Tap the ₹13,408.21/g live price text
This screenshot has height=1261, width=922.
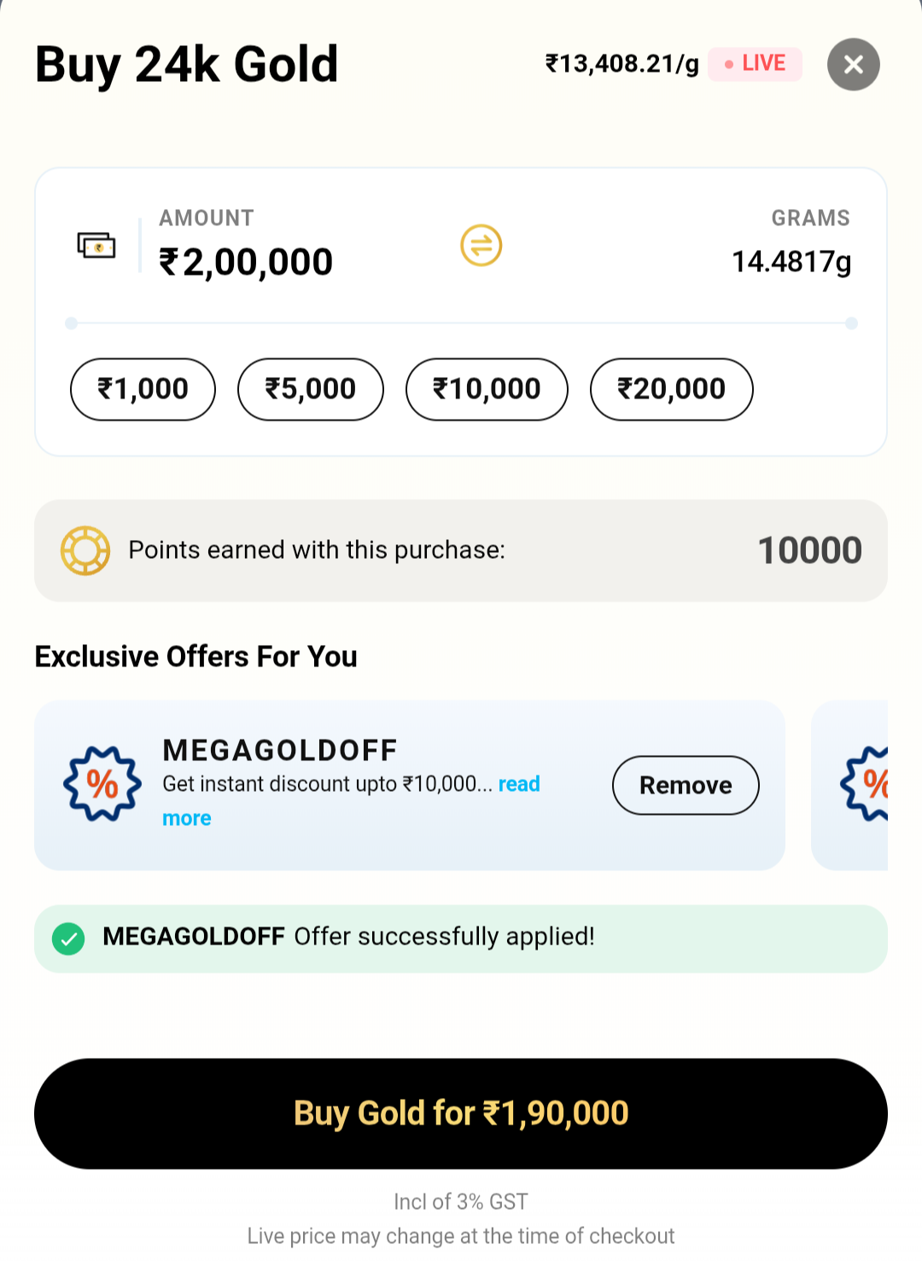click(x=622, y=64)
